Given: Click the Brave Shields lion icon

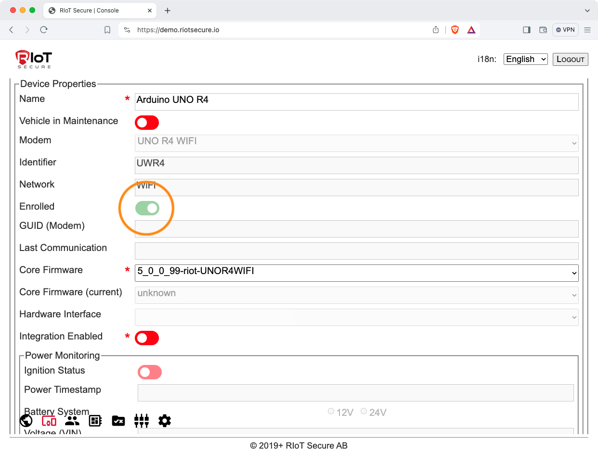Looking at the screenshot, I should (455, 30).
